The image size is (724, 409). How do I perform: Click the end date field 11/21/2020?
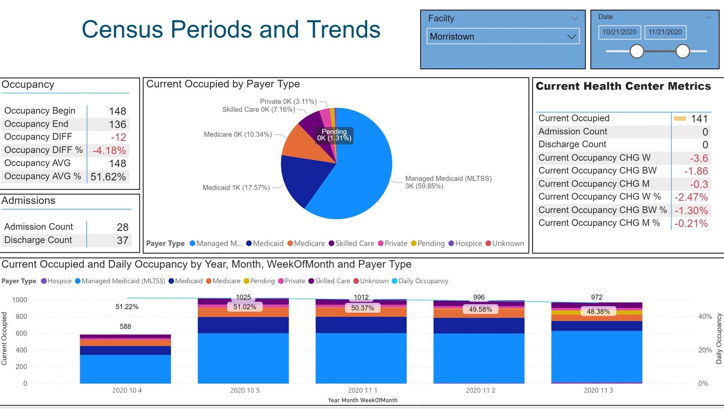click(665, 32)
